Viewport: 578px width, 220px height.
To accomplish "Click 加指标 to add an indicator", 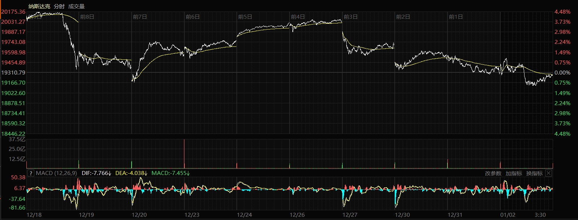I will (514, 174).
